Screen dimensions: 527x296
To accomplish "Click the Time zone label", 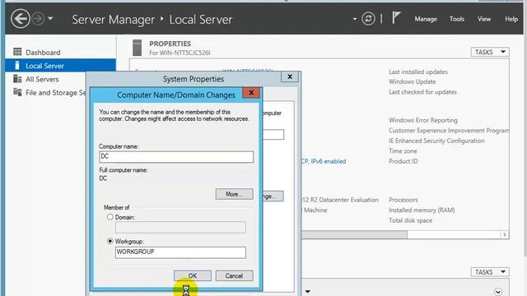I will click(403, 151).
